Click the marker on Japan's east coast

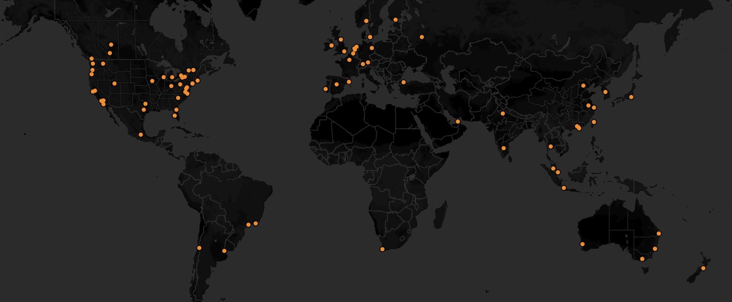(631, 97)
